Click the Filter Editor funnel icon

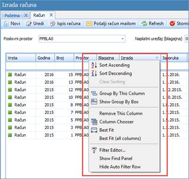pyautogui.click(x=94, y=150)
